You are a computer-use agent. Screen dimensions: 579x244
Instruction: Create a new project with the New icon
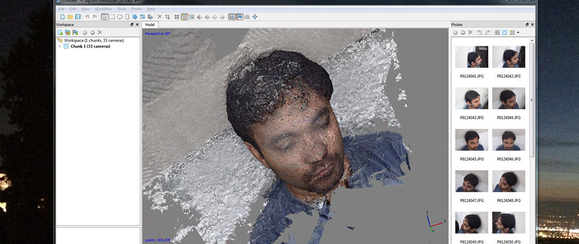(x=62, y=16)
